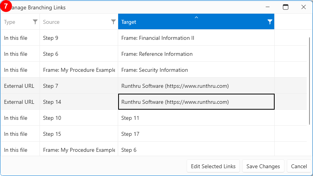Screen dimensions: 313x176
Task: Open the Target column filter icon
Action: (270, 22)
